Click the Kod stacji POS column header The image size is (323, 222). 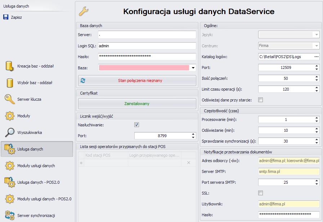(x=106, y=155)
